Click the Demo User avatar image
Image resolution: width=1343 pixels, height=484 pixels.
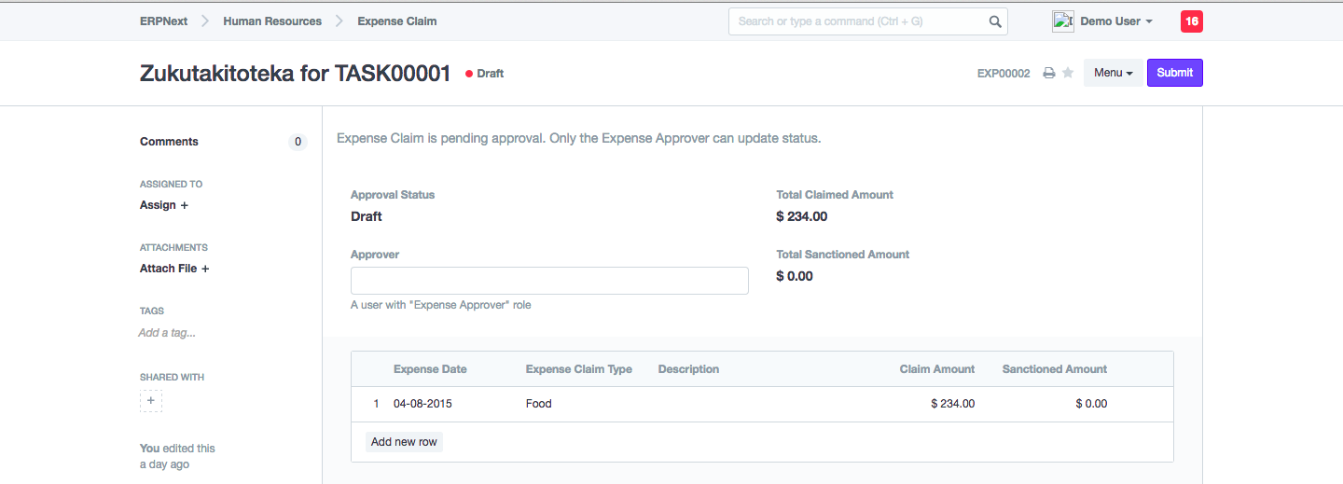[x=1062, y=21]
